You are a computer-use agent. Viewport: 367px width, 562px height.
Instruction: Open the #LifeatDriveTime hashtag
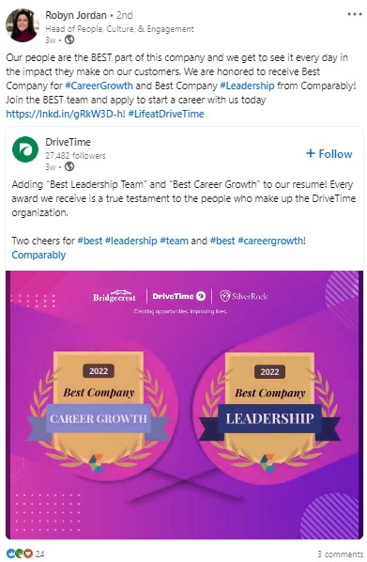point(166,114)
